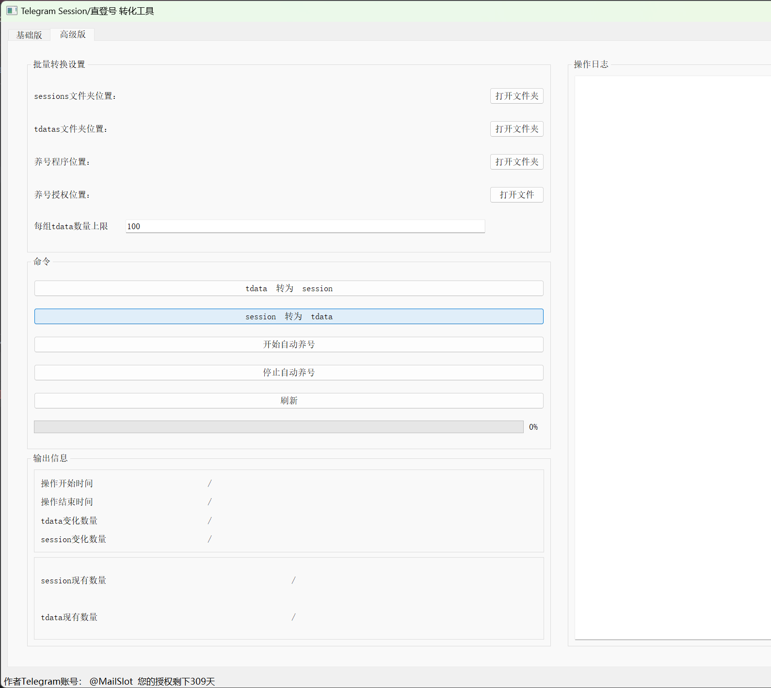
Task: Browse folder for tdatas文件夹位置
Action: (516, 129)
